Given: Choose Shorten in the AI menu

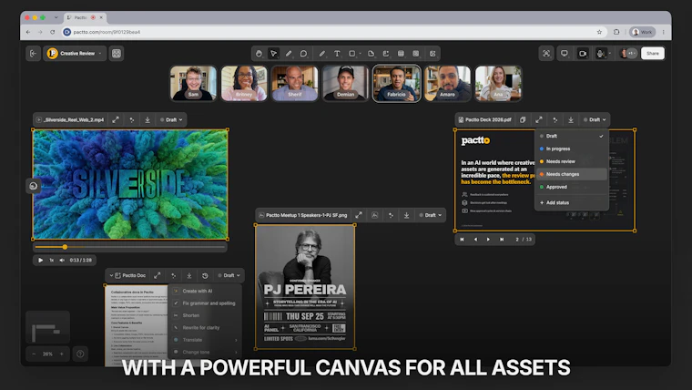Looking at the screenshot, I should click(205, 315).
